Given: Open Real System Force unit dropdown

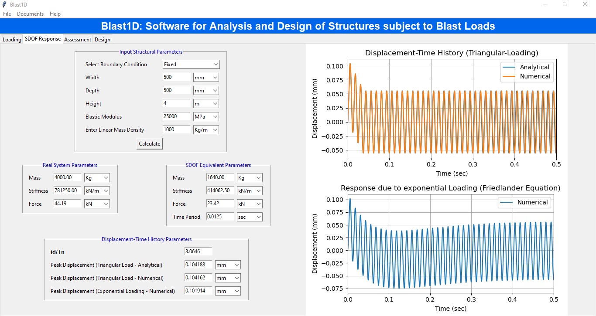Looking at the screenshot, I should pos(97,204).
